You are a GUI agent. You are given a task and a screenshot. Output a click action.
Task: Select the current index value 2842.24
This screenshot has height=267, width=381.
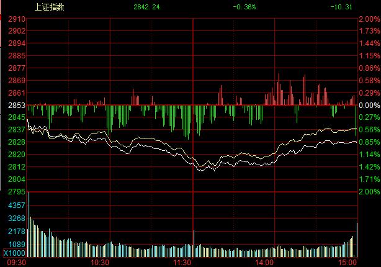146,7
